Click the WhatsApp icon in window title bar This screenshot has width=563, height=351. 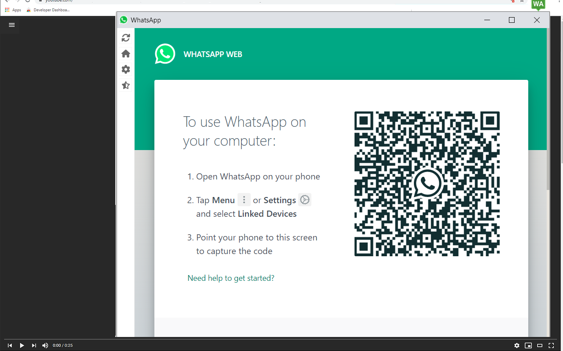tap(124, 20)
